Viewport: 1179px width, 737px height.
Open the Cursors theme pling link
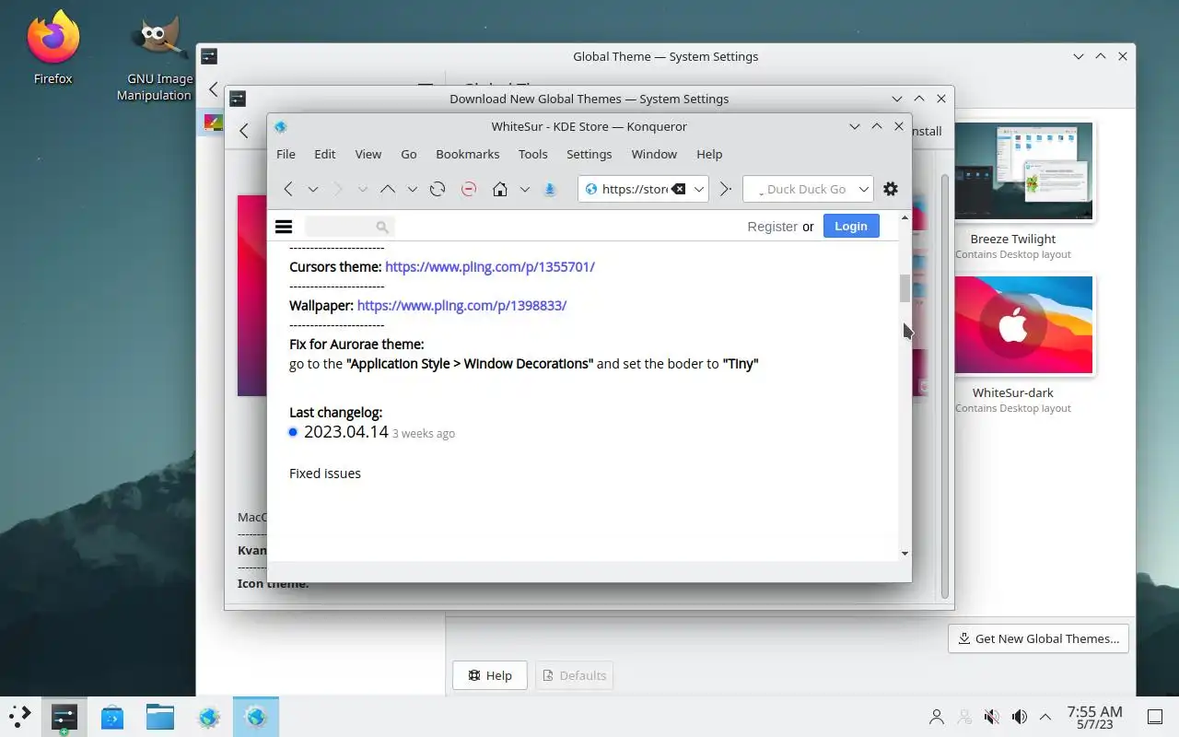(490, 266)
